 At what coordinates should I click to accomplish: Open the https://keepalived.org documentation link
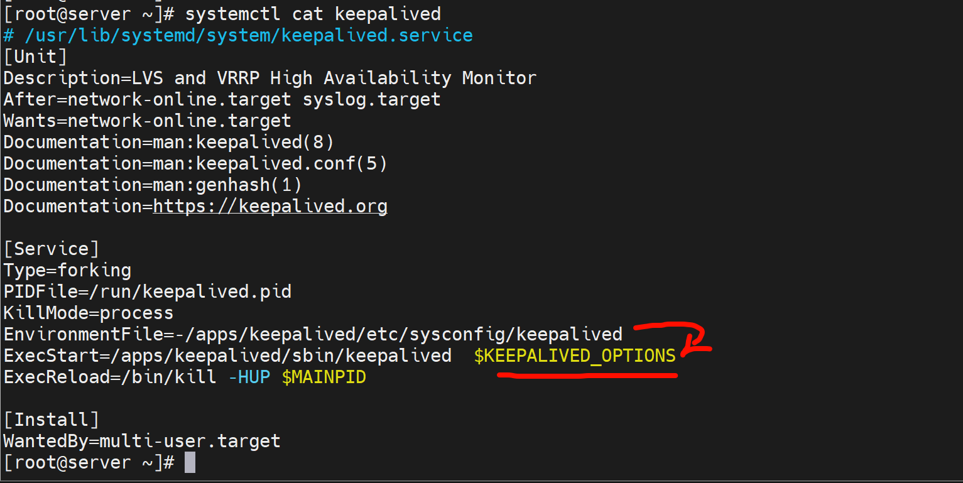tap(270, 206)
